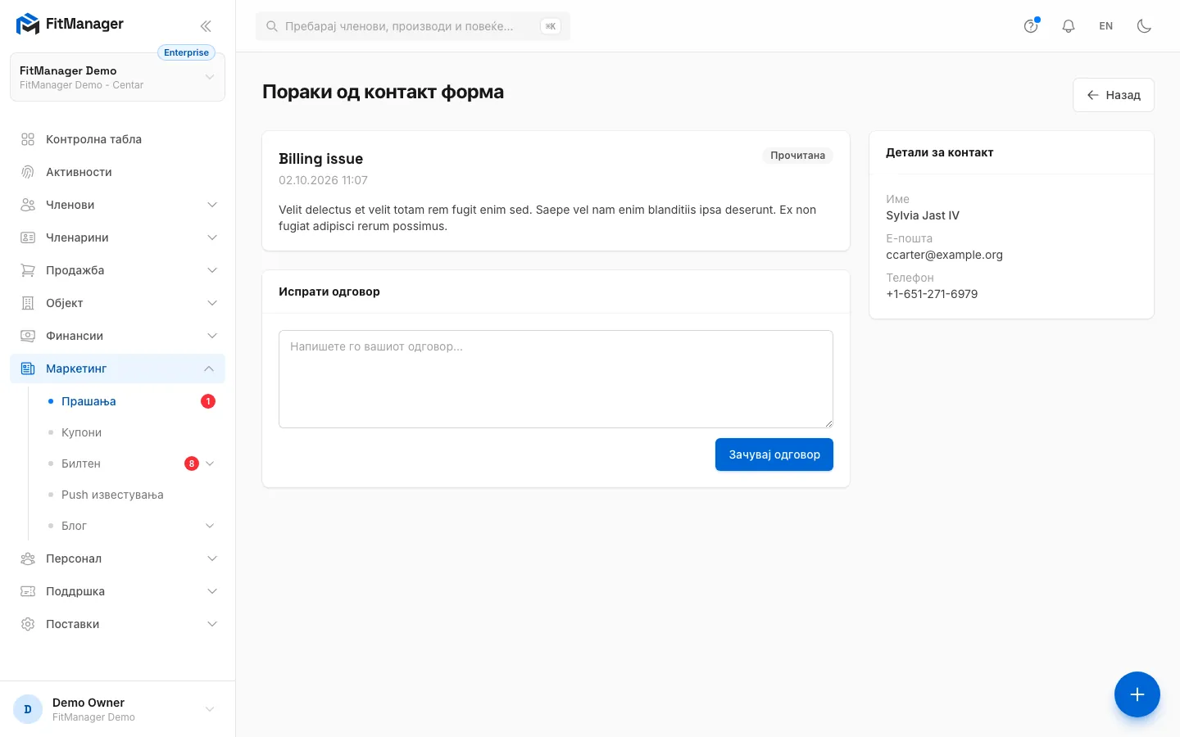Switch language via EN button
The image size is (1180, 737).
(x=1106, y=26)
